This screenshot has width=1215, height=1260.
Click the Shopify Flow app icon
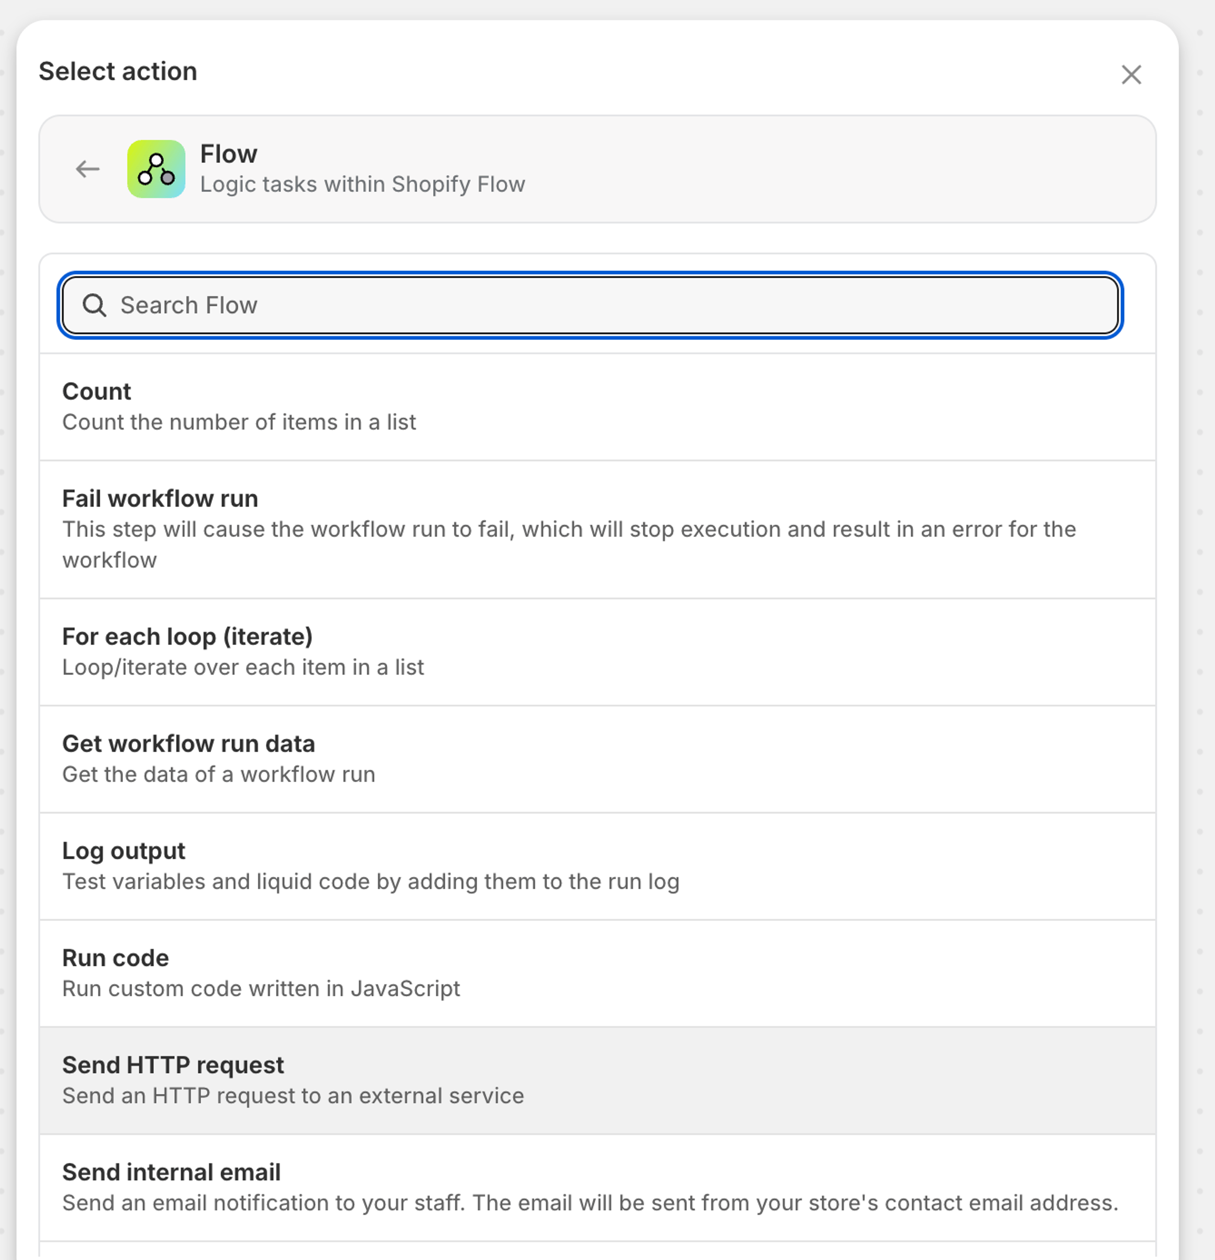pos(156,169)
